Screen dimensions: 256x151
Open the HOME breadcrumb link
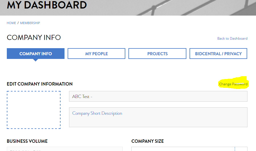pos(11,23)
